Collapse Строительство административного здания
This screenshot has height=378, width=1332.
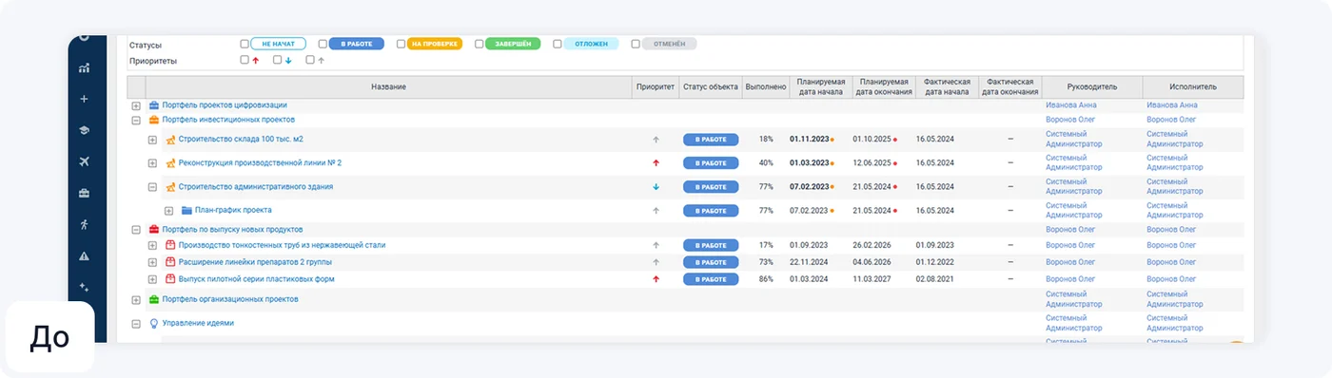152,187
